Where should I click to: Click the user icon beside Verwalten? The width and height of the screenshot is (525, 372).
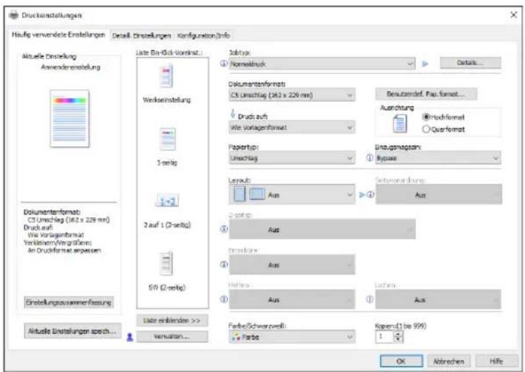click(x=130, y=337)
